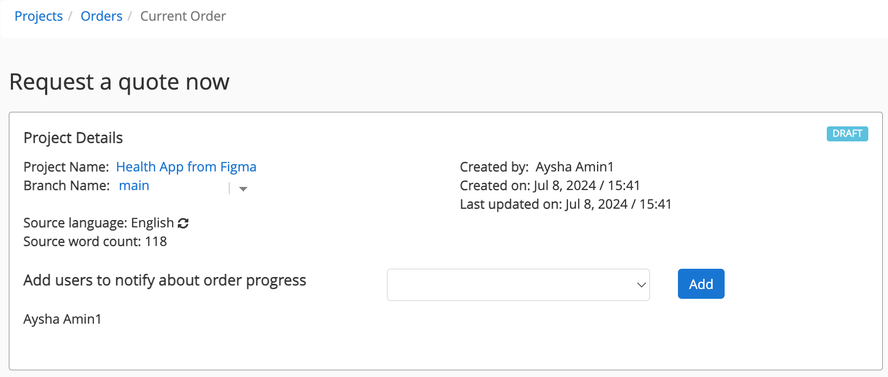
Task: Click the Project Details section title
Action: pos(73,138)
